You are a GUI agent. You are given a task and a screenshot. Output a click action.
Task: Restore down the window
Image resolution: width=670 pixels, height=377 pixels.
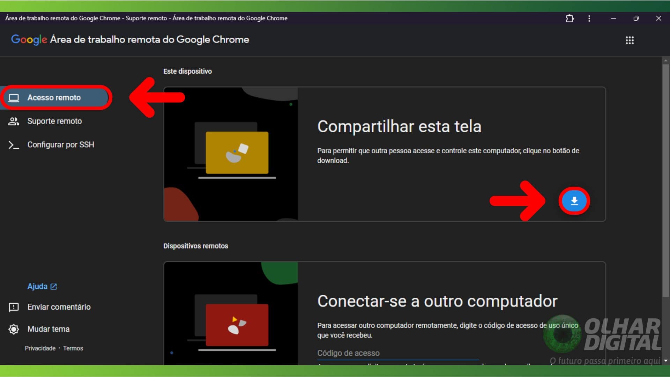[x=636, y=19]
